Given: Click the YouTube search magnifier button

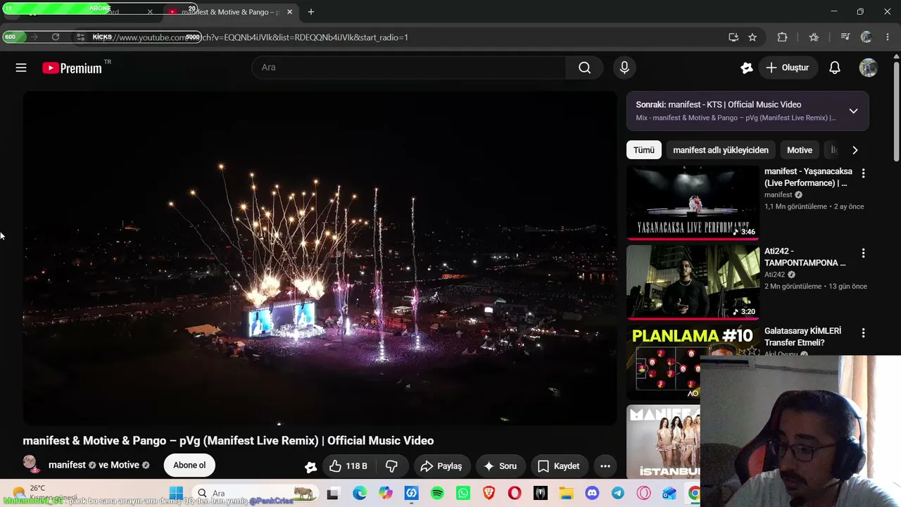Looking at the screenshot, I should coord(584,68).
